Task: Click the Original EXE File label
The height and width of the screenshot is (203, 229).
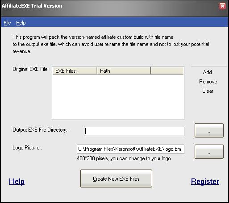Action: point(30,69)
